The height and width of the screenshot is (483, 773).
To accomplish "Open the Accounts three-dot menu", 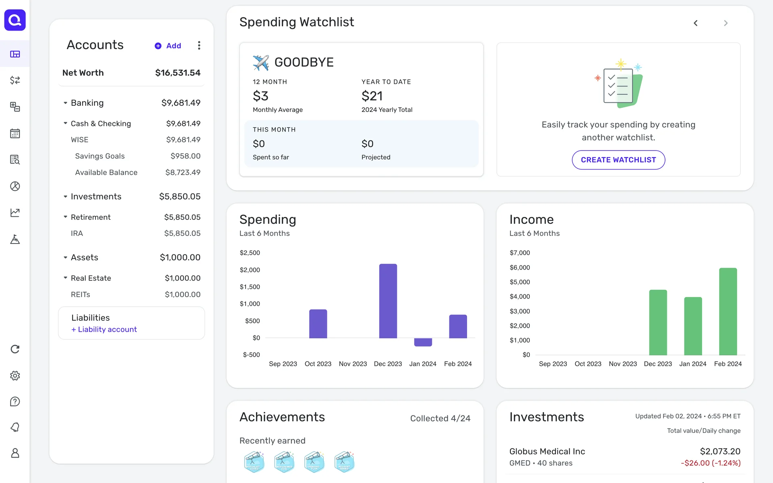I will [x=199, y=45].
